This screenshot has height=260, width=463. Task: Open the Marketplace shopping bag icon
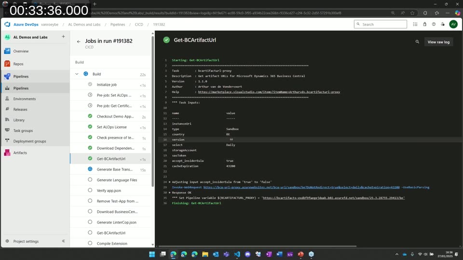pyautogui.click(x=424, y=25)
